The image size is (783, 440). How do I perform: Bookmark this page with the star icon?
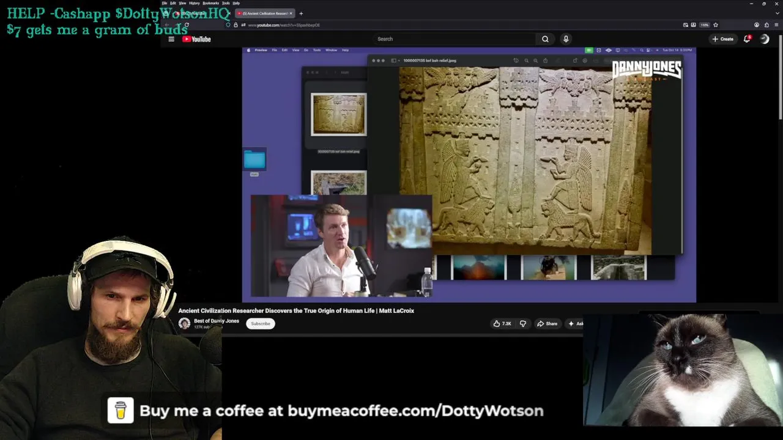pos(716,25)
